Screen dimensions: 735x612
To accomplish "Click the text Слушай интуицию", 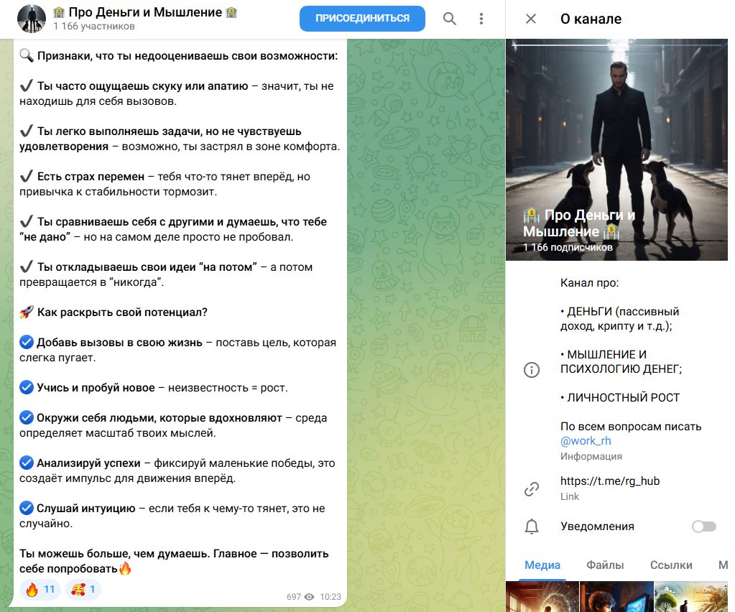I will point(85,509).
